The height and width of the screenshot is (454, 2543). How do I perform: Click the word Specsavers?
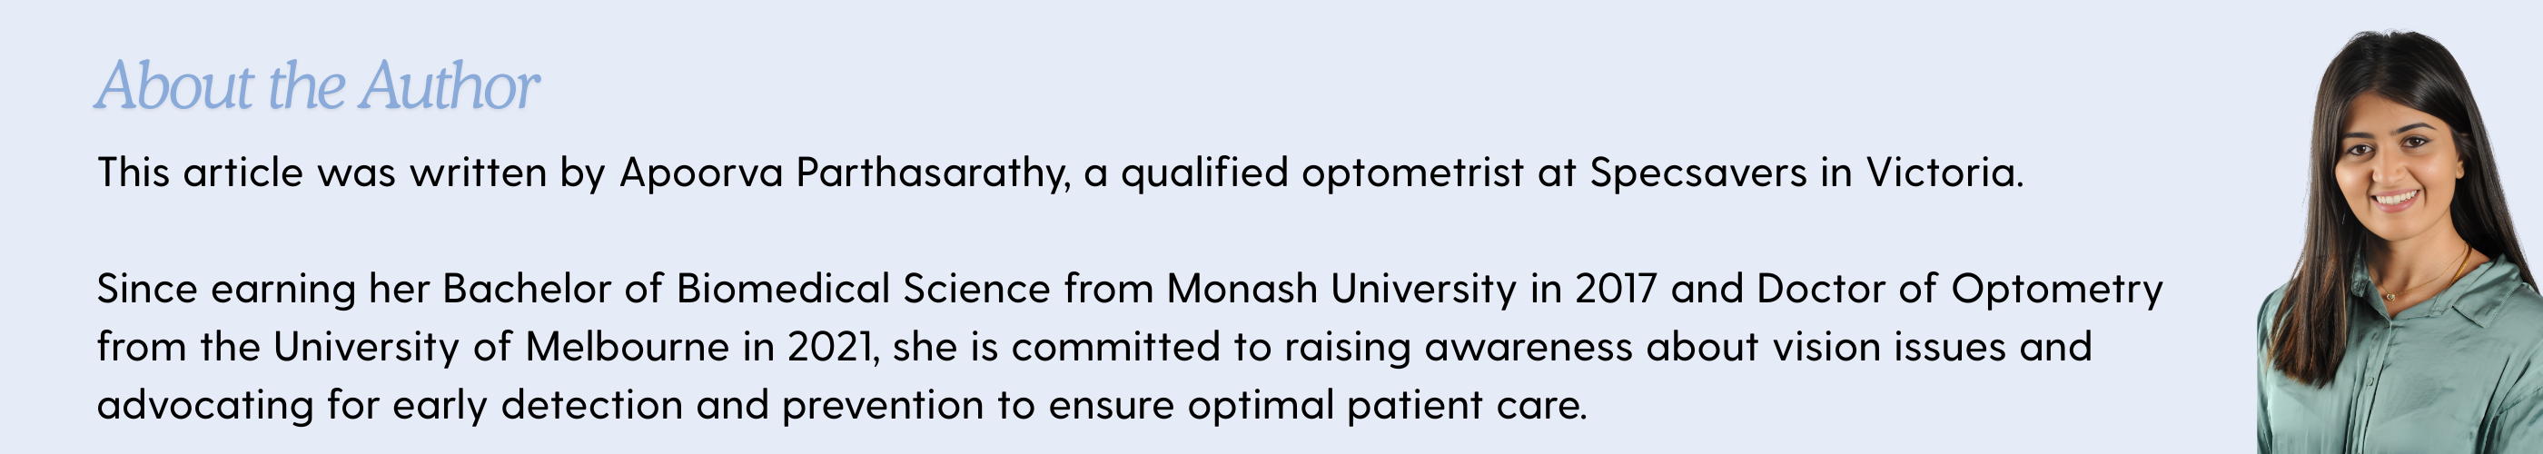point(1698,173)
